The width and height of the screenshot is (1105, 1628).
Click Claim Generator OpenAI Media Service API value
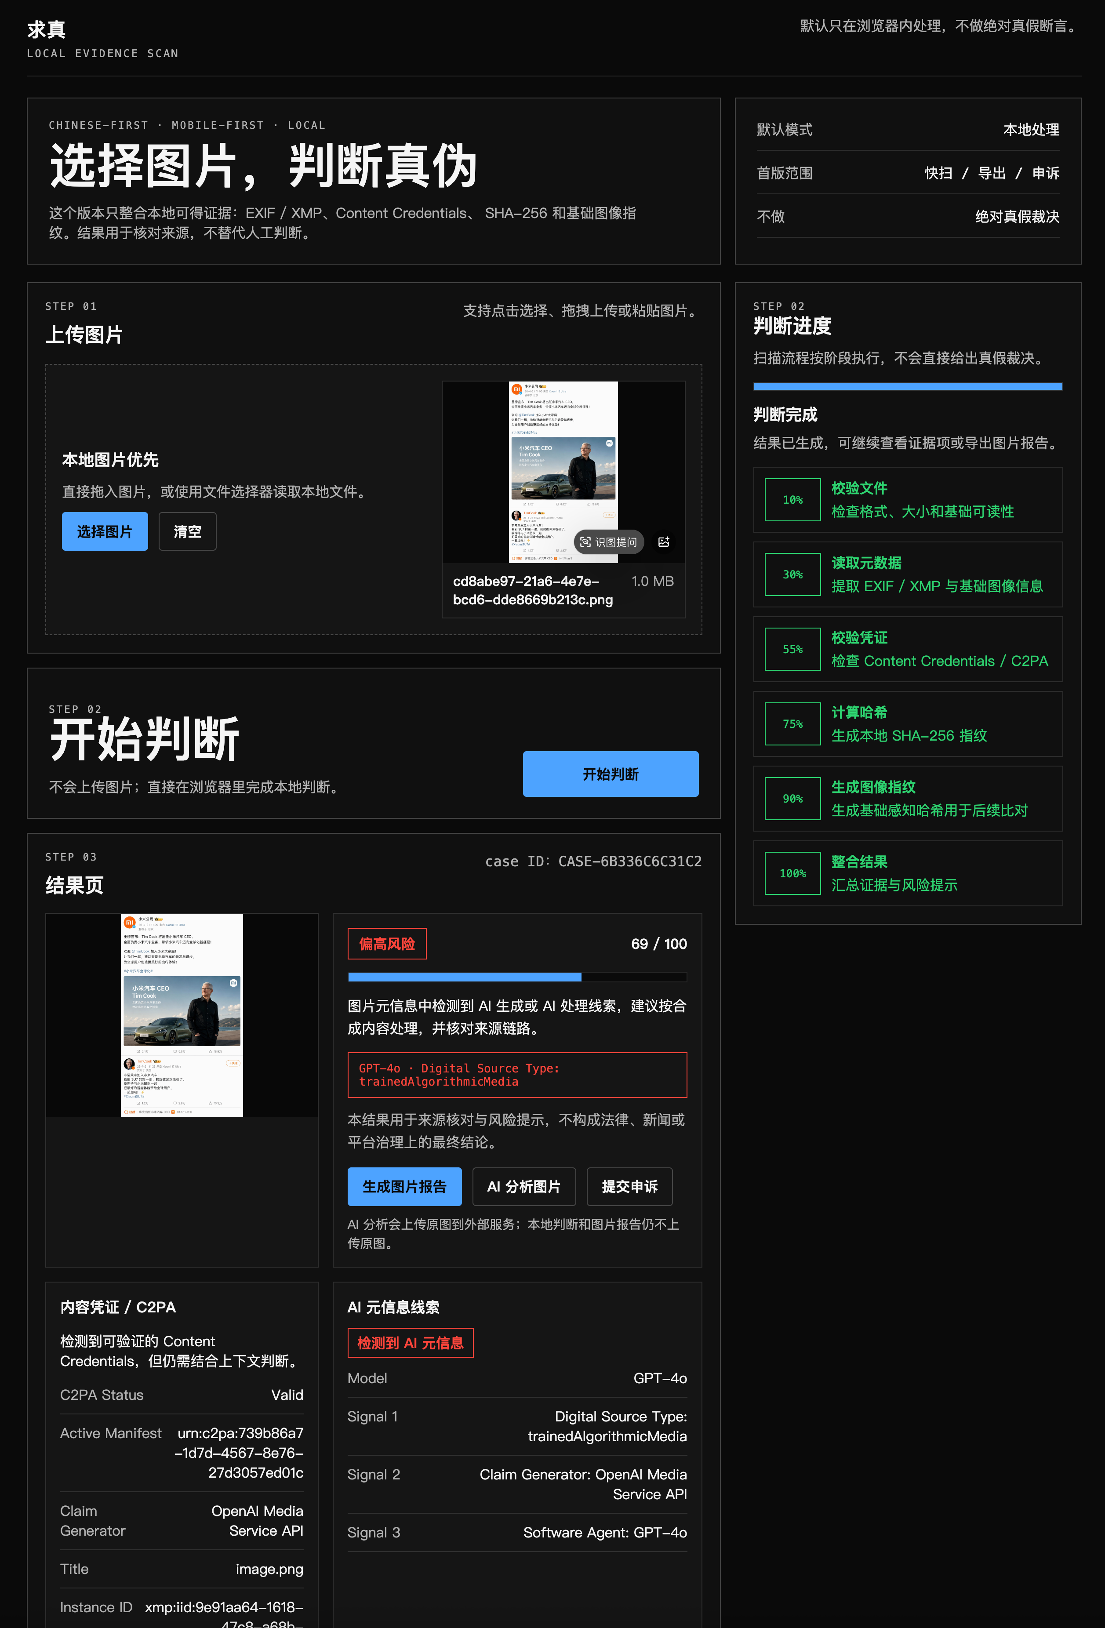point(257,1521)
